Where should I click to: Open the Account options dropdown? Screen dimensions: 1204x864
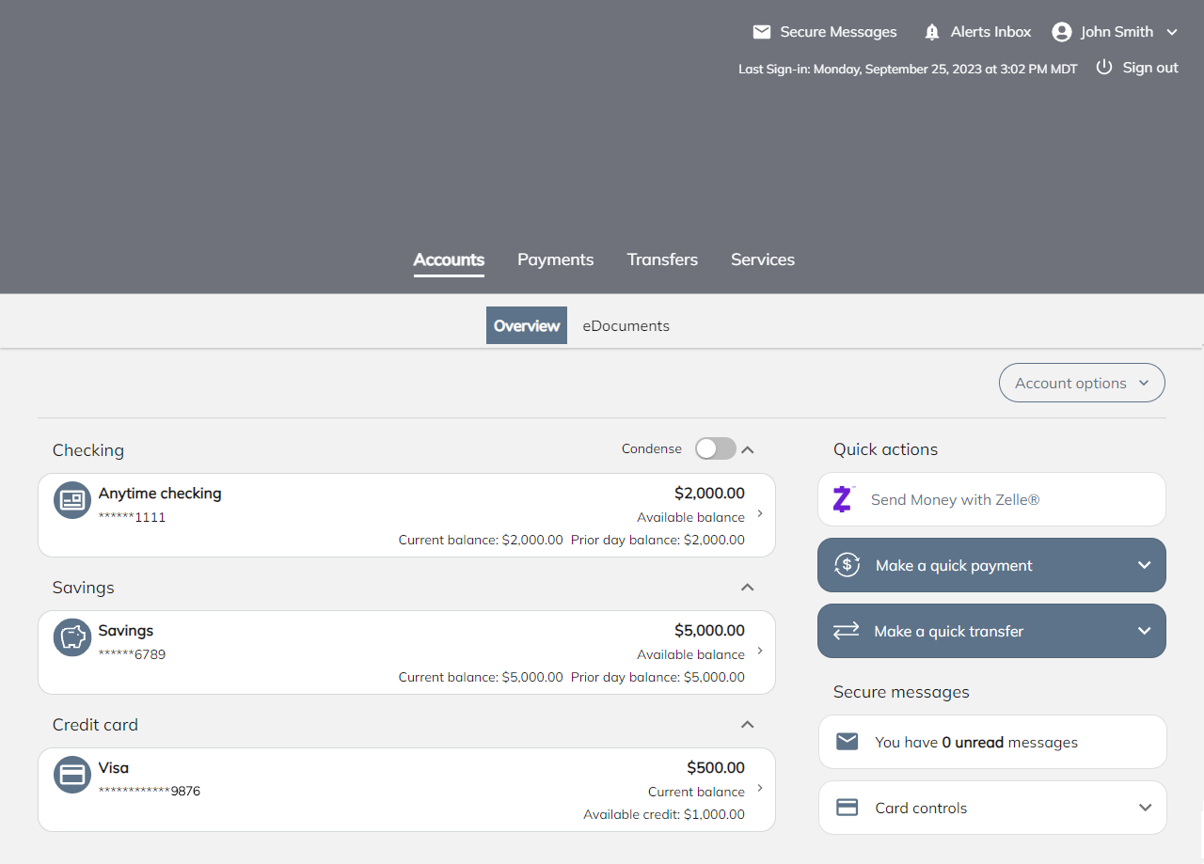point(1082,383)
